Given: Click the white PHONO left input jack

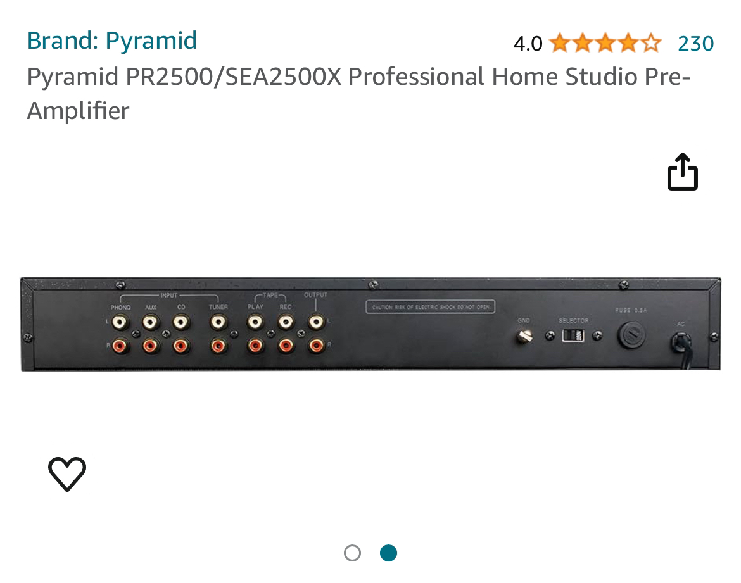Looking at the screenshot, I should (120, 323).
